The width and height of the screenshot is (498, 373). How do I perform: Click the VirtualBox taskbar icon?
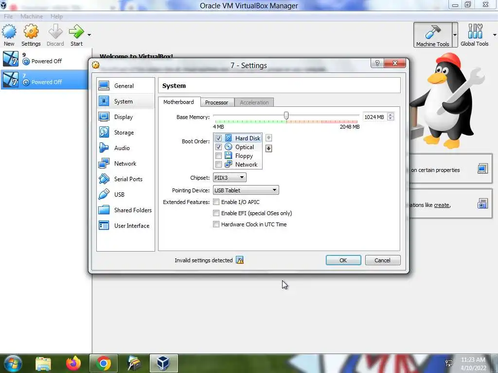163,363
